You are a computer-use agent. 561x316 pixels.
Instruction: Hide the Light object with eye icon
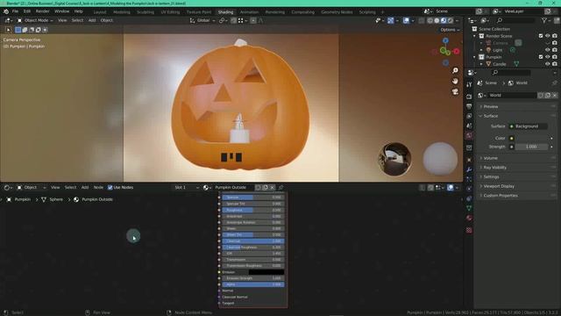click(547, 50)
